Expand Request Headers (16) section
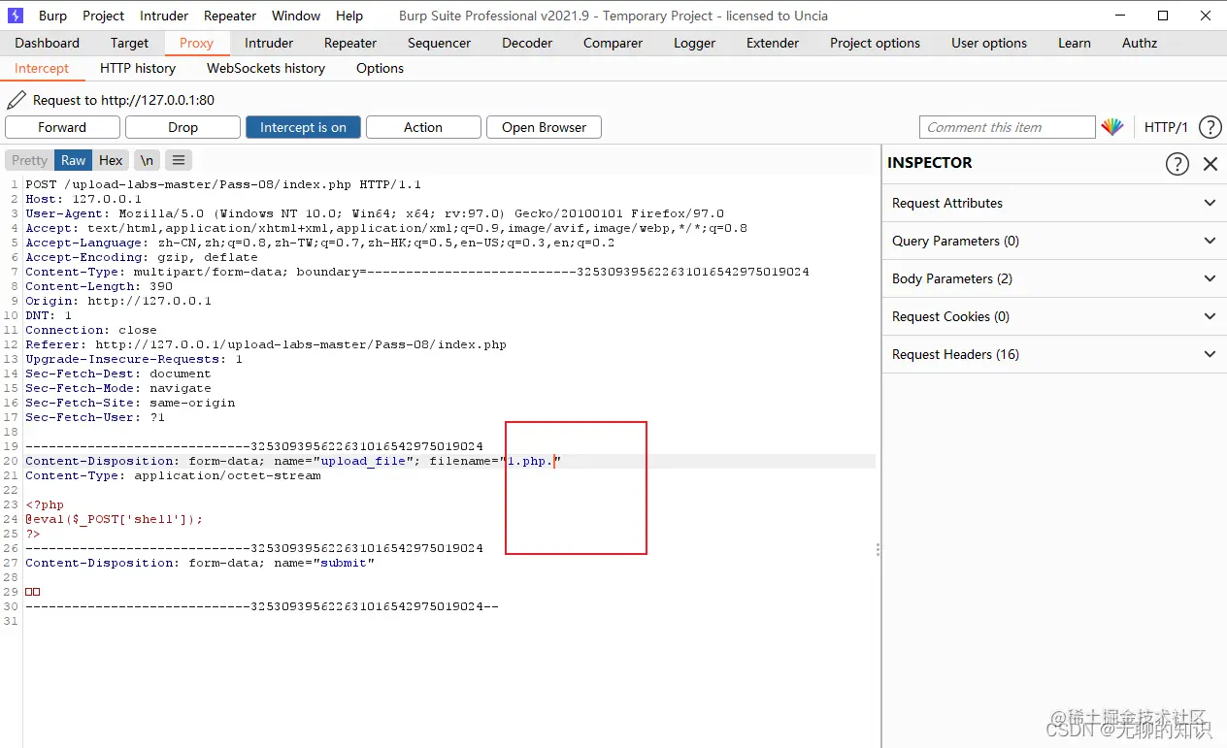The height and width of the screenshot is (748, 1227). click(1054, 354)
